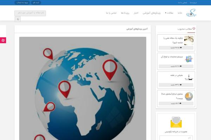Screen dimensions: 211x140
Task: Click the pink floating grid button
Action: click(x=3, y=40)
